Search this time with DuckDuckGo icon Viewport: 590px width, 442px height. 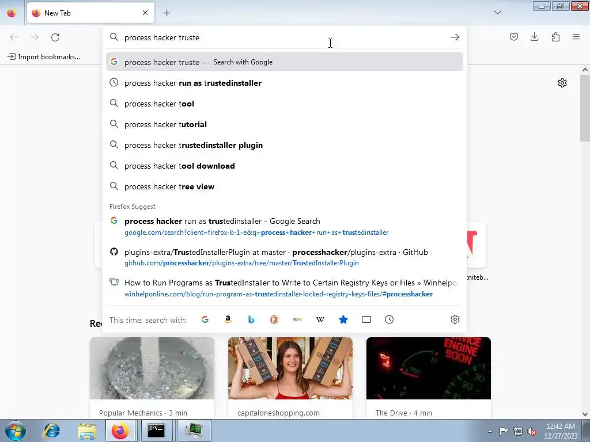pos(274,319)
